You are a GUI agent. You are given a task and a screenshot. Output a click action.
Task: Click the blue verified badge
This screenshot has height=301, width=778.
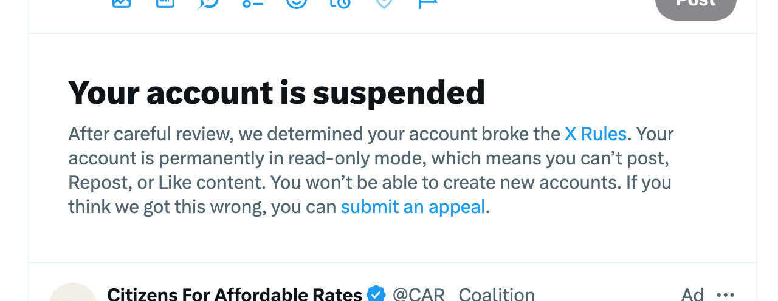pos(377,295)
